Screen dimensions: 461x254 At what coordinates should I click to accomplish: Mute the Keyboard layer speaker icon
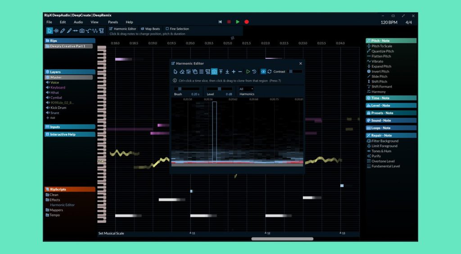point(48,88)
